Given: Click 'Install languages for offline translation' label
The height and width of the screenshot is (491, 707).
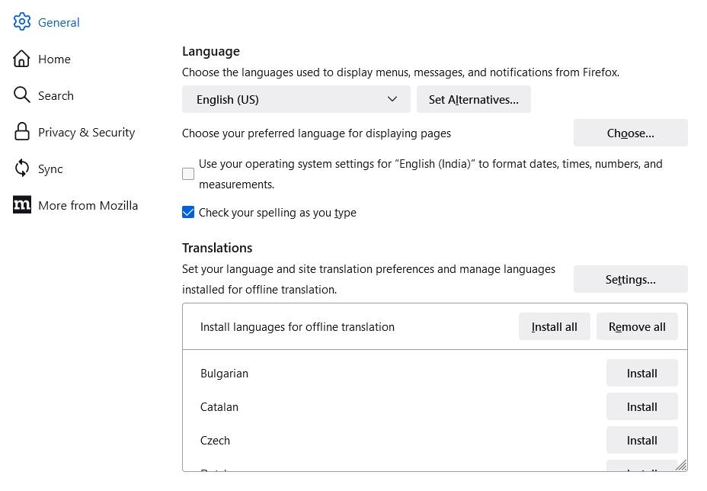Looking at the screenshot, I should point(297,327).
